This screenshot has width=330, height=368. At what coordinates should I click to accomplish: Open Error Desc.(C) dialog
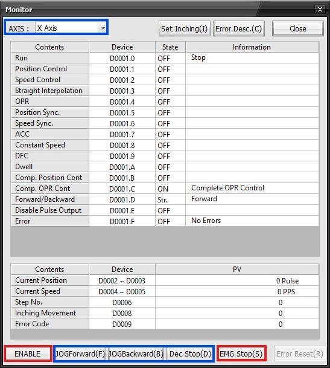click(238, 28)
